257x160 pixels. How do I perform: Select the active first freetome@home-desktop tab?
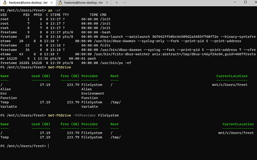(x=28, y=3)
